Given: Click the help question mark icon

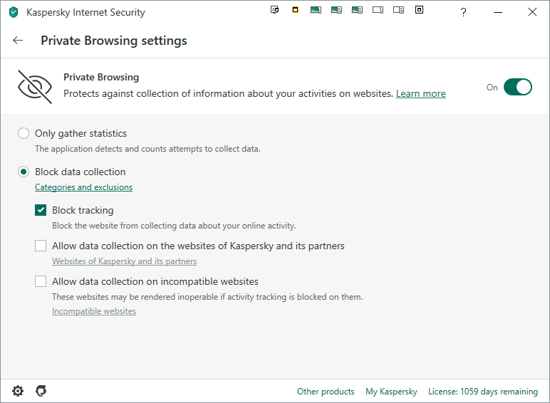Looking at the screenshot, I should [463, 12].
